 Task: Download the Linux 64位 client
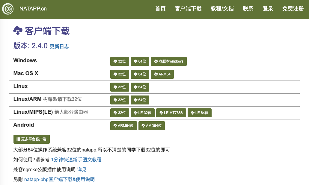click(x=140, y=87)
